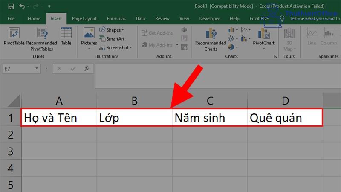Open Insert Pie or Doughnut Chart dropdown
341x192 pixels.
(x=233, y=47)
